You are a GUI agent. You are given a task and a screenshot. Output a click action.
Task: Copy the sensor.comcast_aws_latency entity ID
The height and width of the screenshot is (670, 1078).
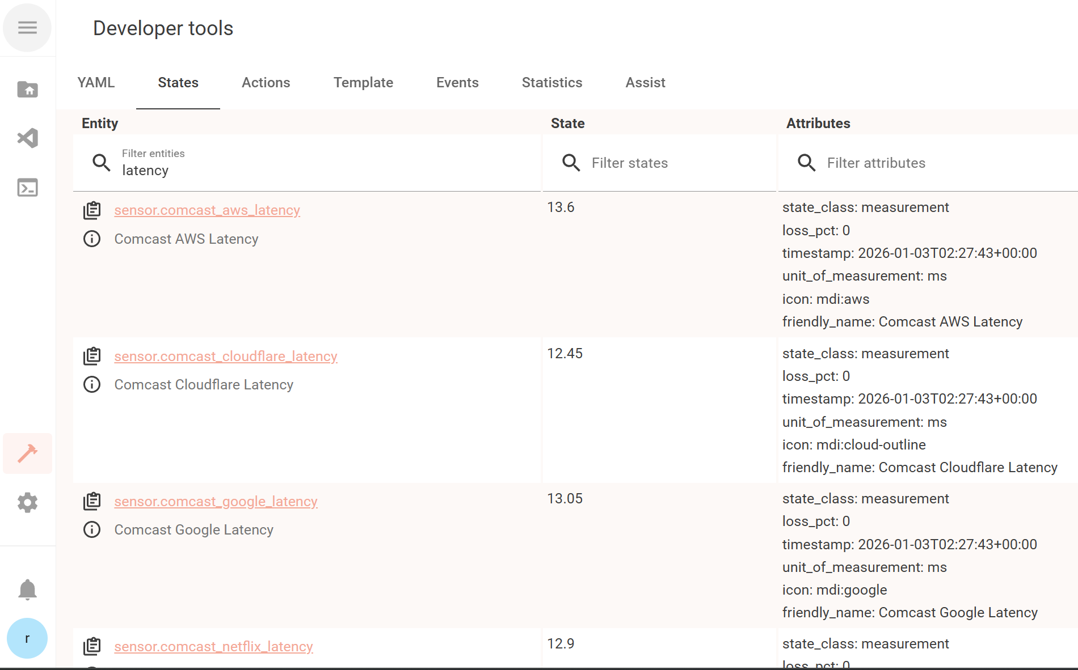[92, 210]
